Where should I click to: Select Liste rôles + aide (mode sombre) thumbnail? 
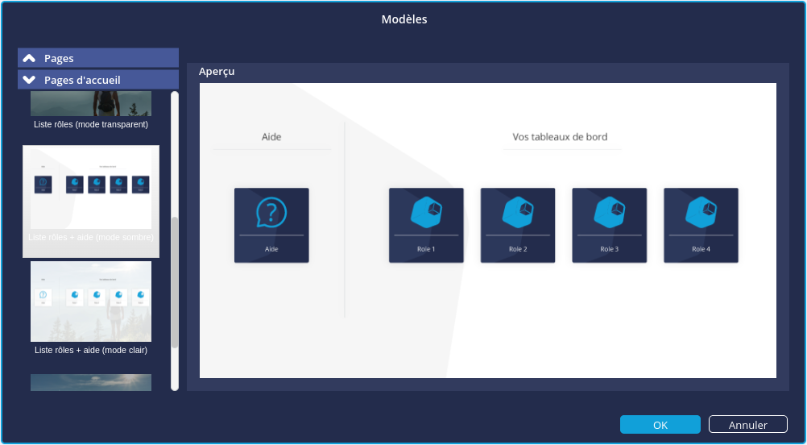(90, 189)
